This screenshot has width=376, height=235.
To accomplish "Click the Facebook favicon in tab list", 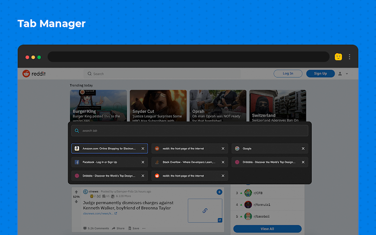I will coord(77,162).
